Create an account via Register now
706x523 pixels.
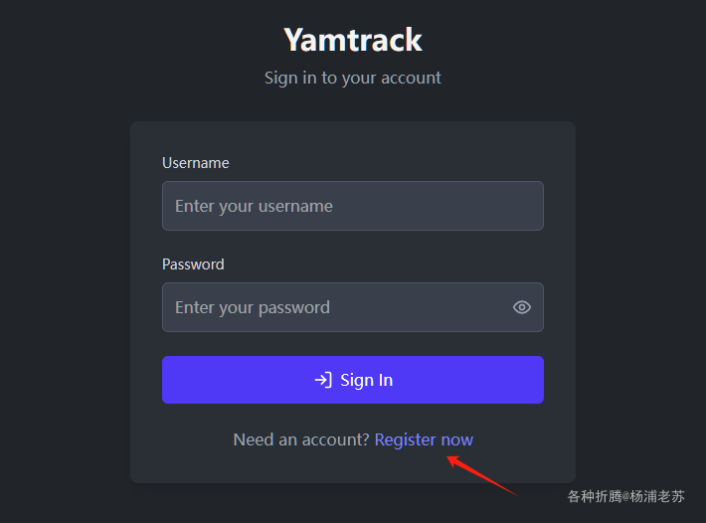[x=424, y=439]
